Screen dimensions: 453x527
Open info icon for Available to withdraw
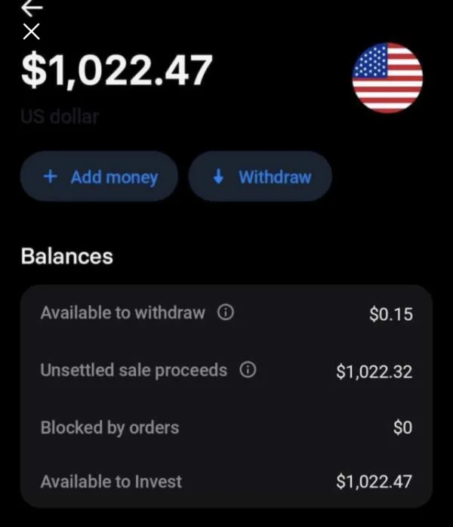tap(225, 313)
